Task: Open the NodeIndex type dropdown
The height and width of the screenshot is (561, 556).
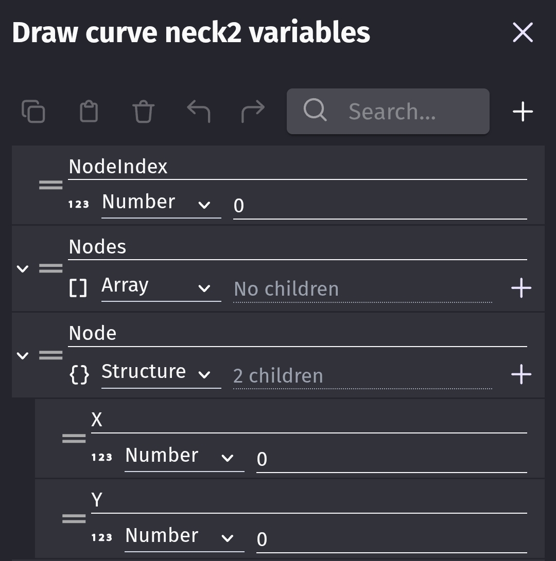Action: [x=161, y=204]
